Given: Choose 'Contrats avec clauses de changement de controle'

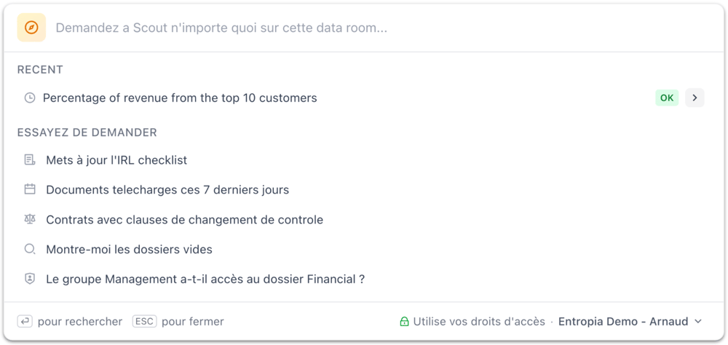Looking at the screenshot, I should coord(184,220).
